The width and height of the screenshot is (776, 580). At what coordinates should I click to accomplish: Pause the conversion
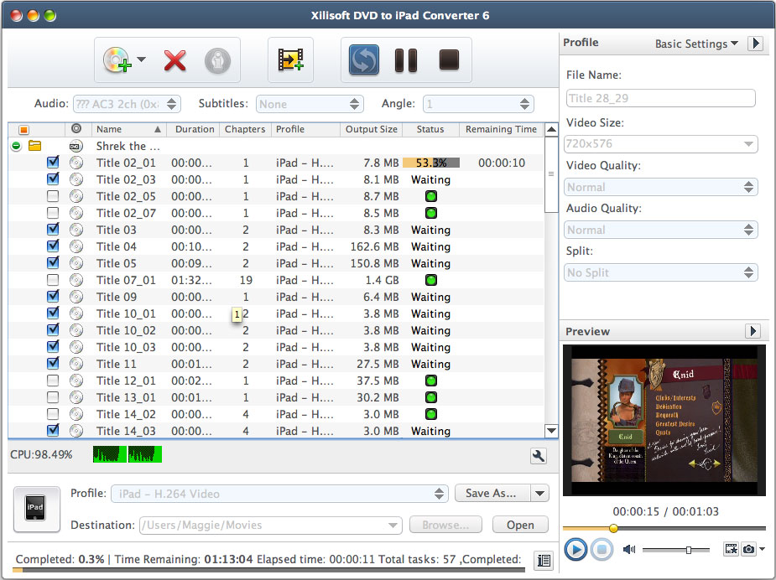(406, 60)
